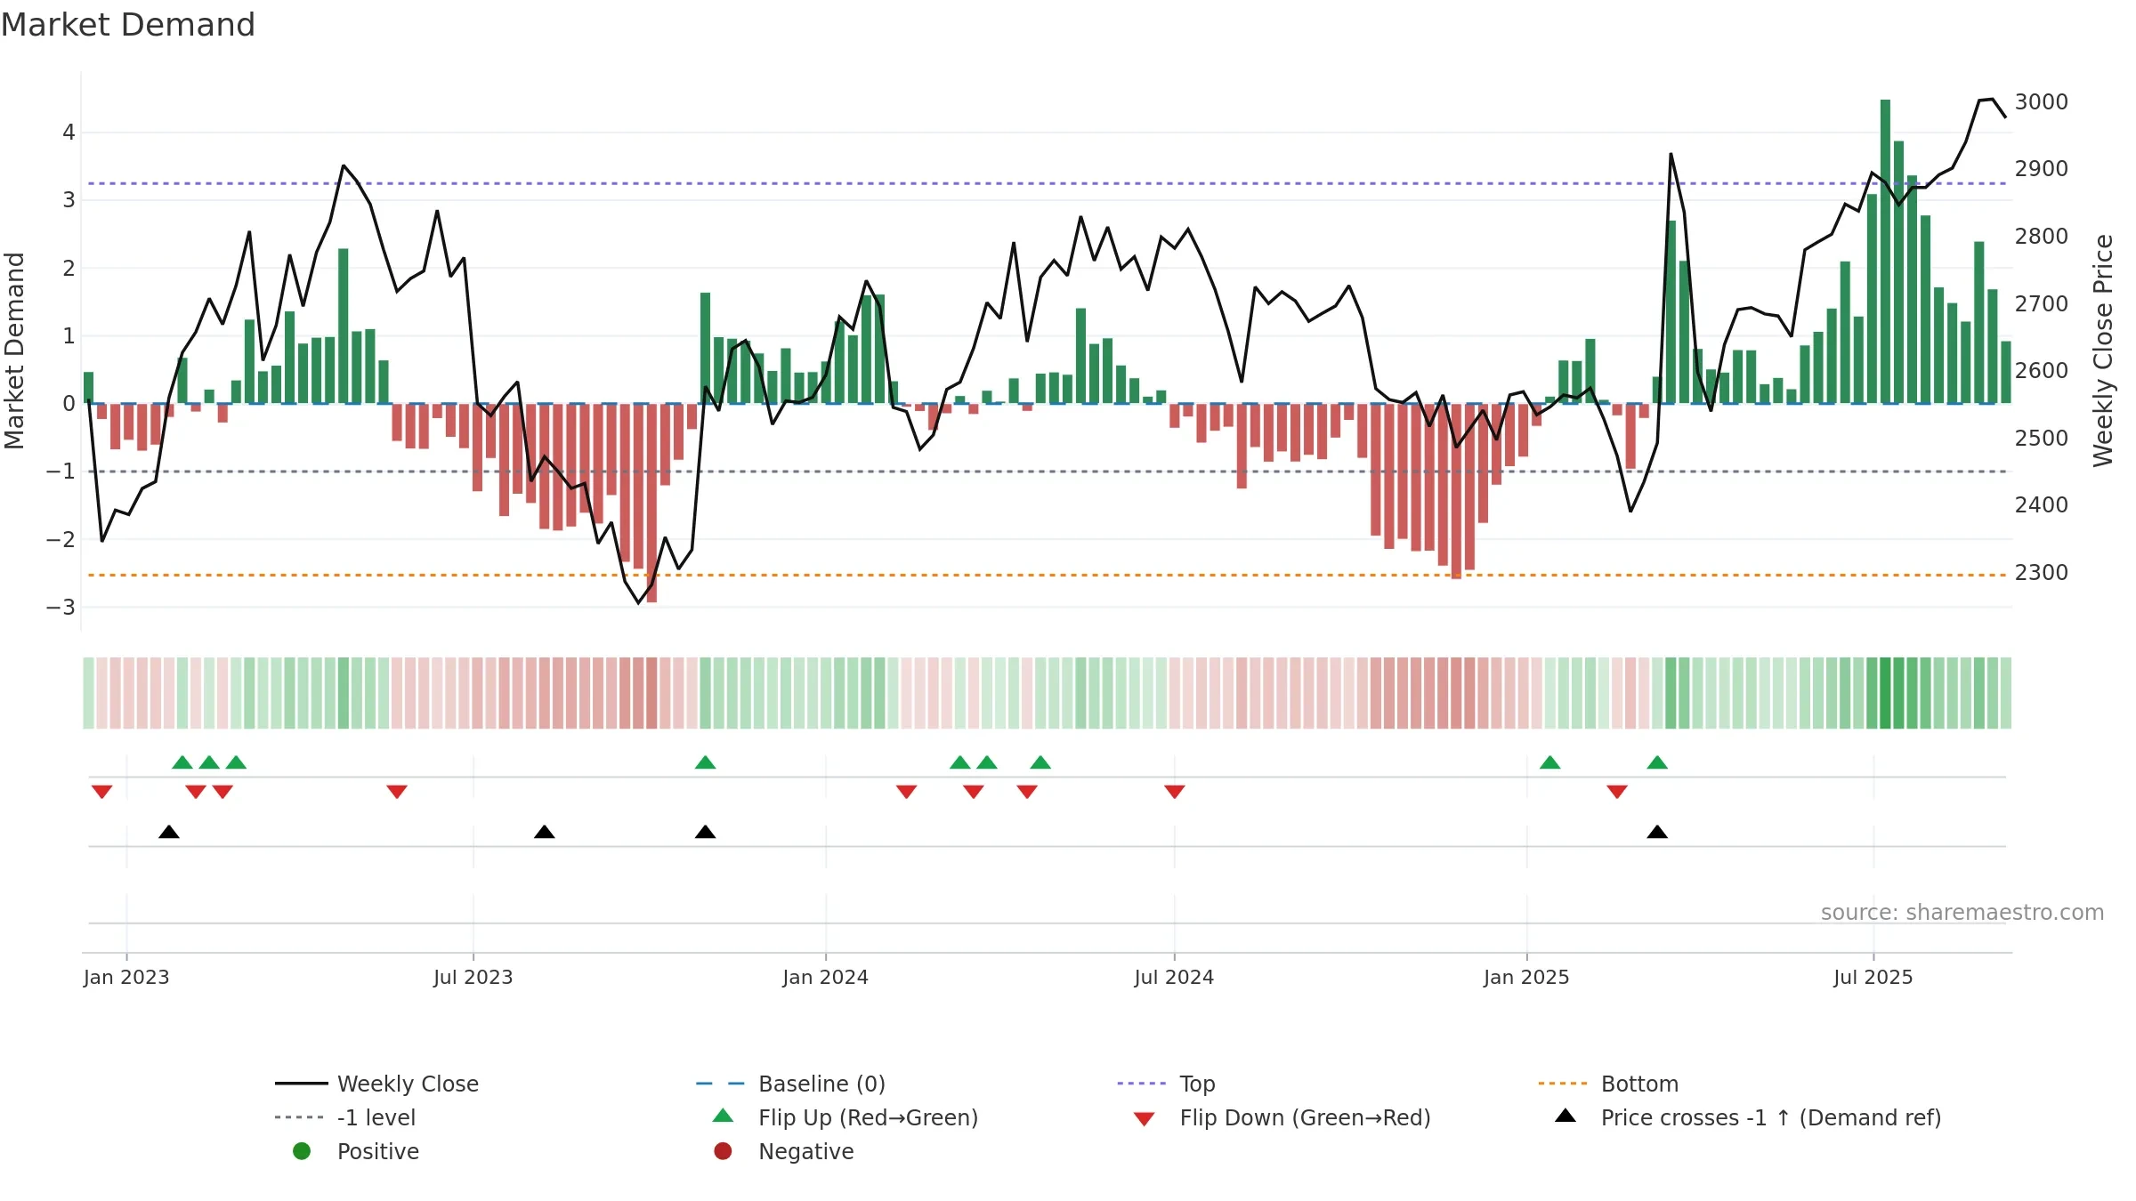This screenshot has height=1201, width=2136.
Task: Click the Flip Down (Green→Red) legend text
Action: pos(1306,1117)
